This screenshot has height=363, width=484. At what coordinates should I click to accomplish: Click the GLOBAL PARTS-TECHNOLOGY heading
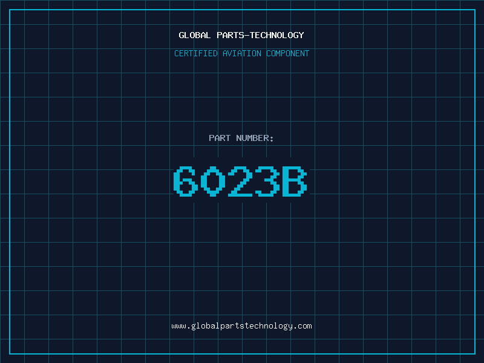241,35
